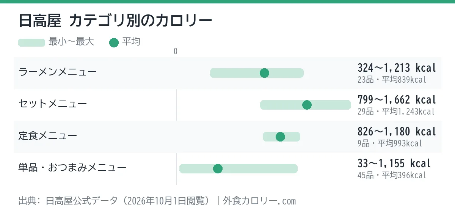Image resolution: width=455 pixels, height=217 pixels.
Task: Select the セットメニュー row label
Action: [53, 104]
